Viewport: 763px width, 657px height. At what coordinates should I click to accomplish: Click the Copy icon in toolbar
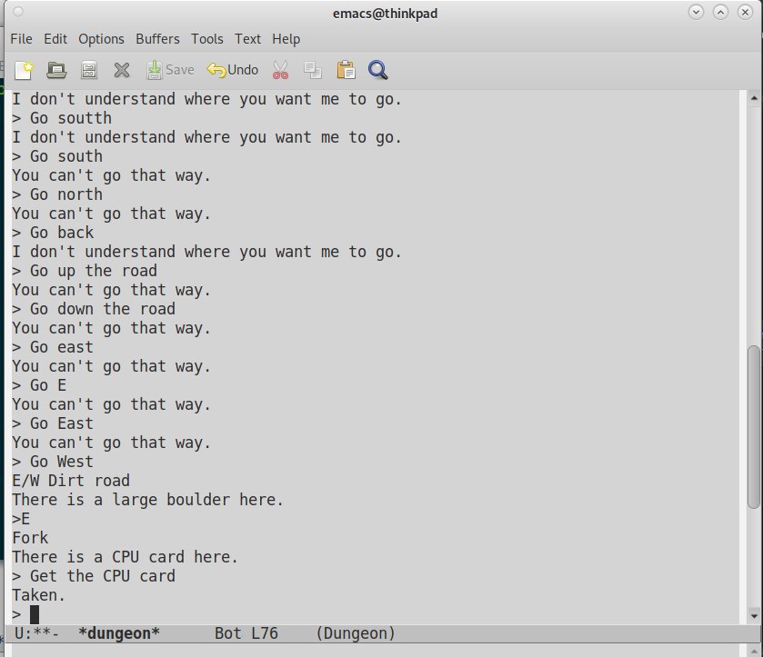(313, 70)
